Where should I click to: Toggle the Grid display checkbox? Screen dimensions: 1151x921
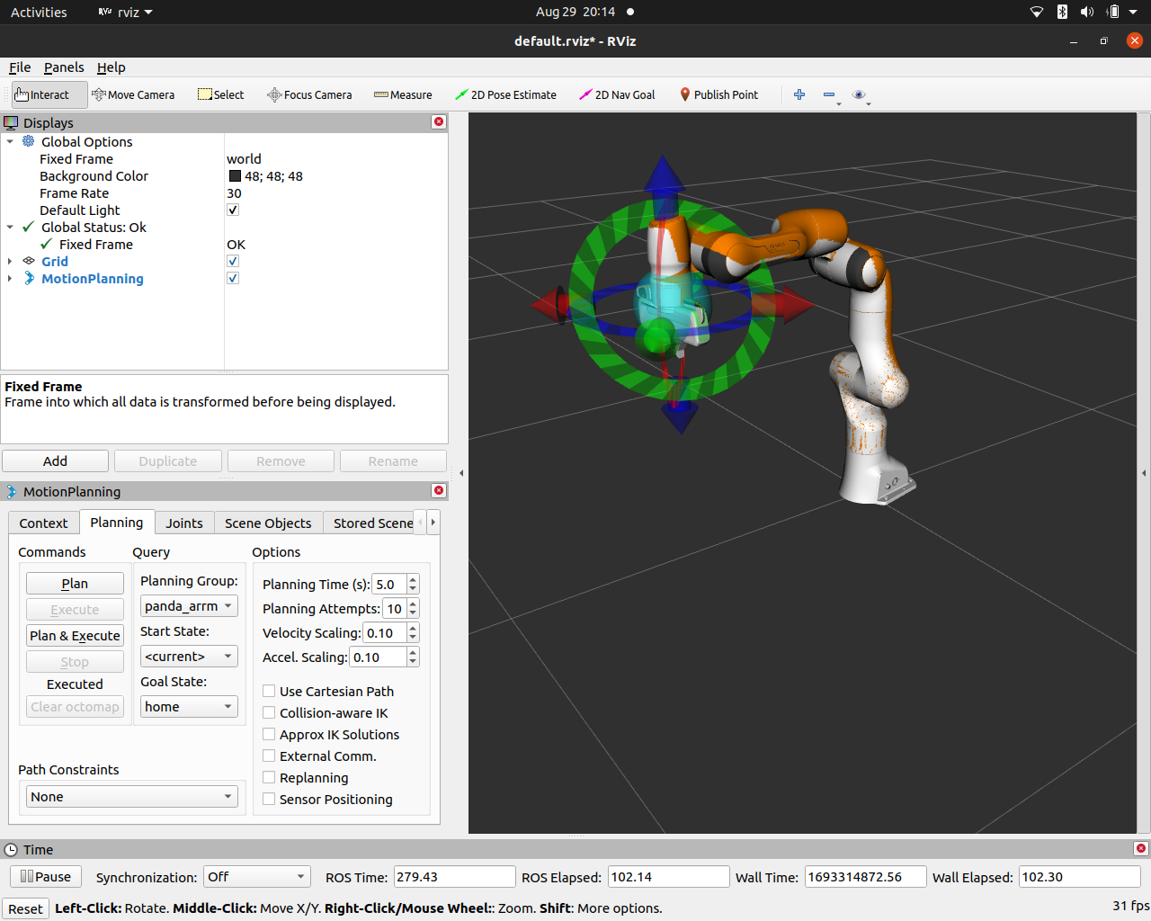[x=233, y=261]
